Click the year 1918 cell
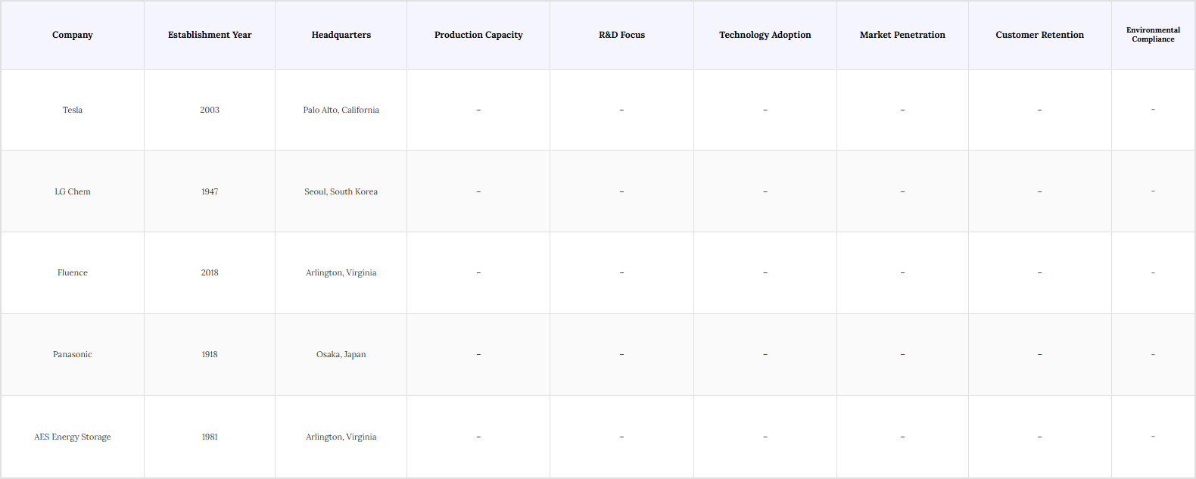The width and height of the screenshot is (1196, 479). (210, 354)
